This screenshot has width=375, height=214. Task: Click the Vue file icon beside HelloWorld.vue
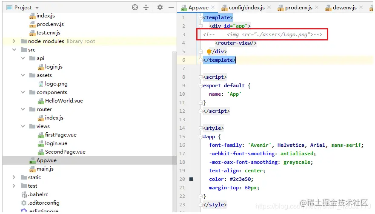point(41,101)
